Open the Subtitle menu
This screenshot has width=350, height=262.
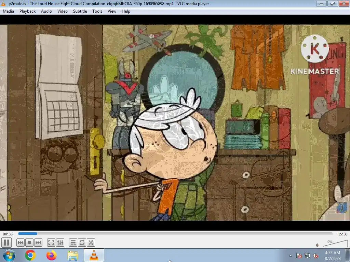pos(80,11)
